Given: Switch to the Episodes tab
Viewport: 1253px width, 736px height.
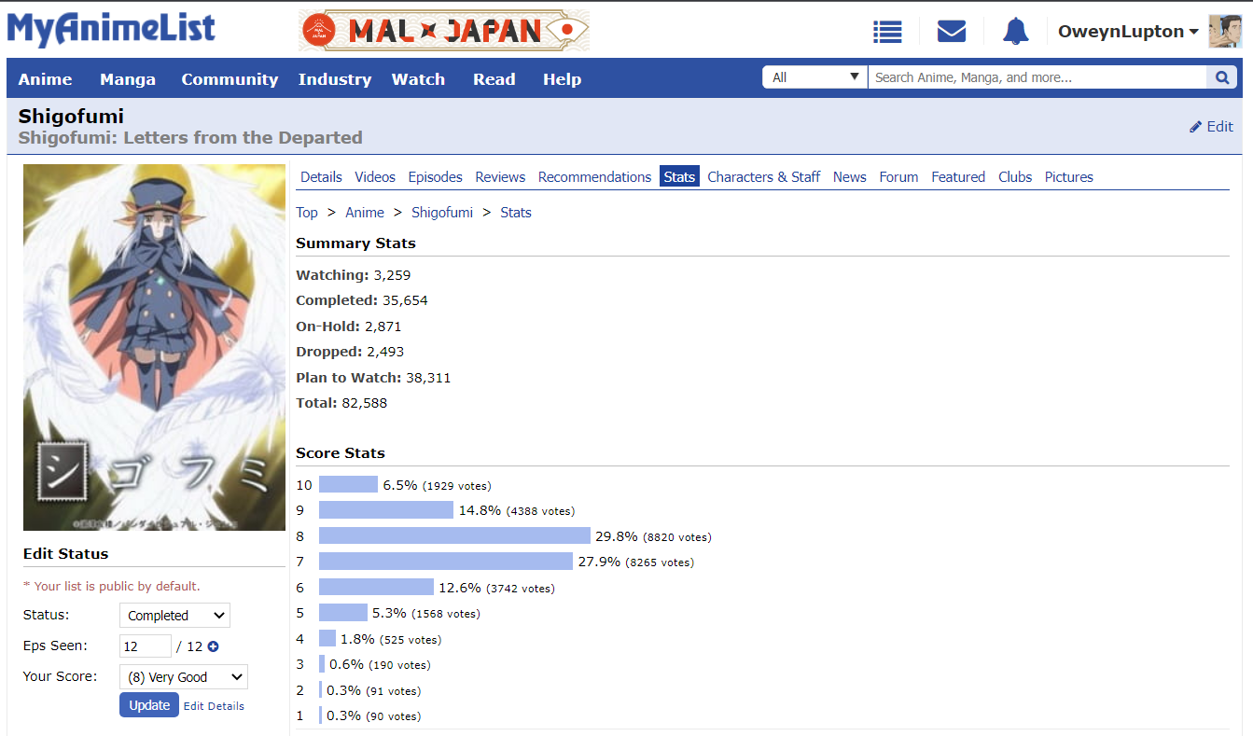Looking at the screenshot, I should 436,177.
